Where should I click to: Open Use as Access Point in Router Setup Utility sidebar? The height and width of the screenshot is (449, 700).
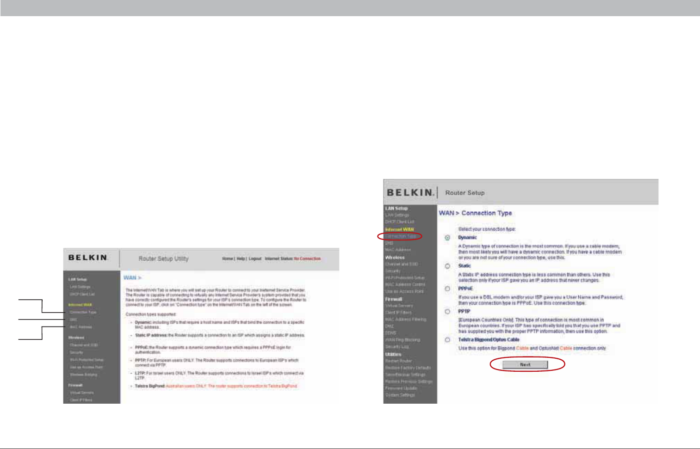click(x=87, y=367)
